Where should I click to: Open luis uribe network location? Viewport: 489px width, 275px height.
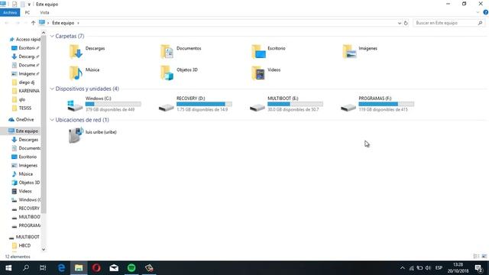[x=92, y=135]
